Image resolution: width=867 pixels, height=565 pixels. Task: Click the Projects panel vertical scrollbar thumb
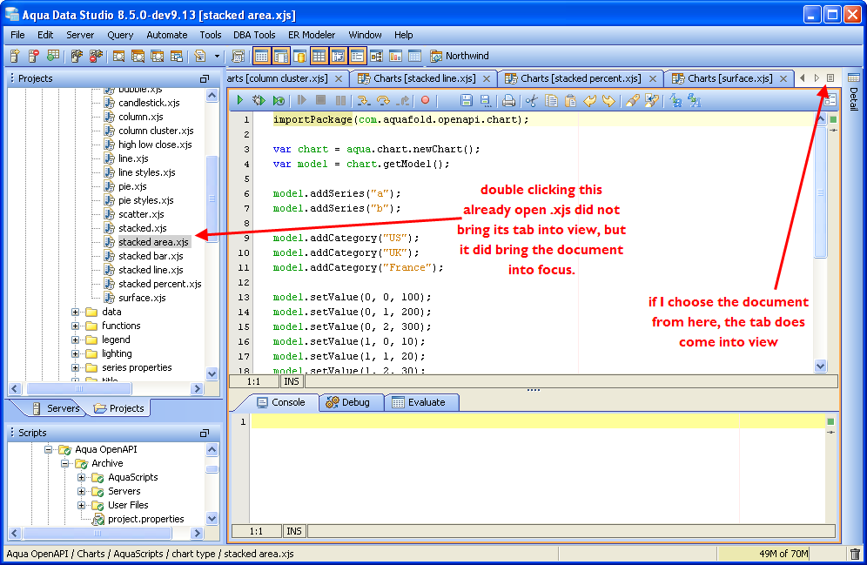[x=212, y=199]
